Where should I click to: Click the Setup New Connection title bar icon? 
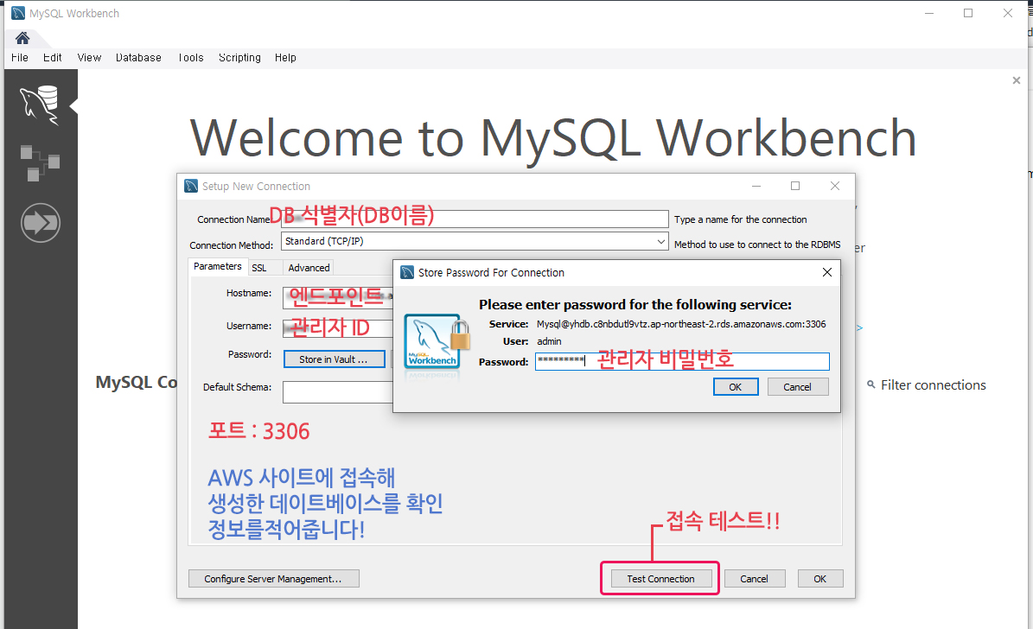[191, 186]
